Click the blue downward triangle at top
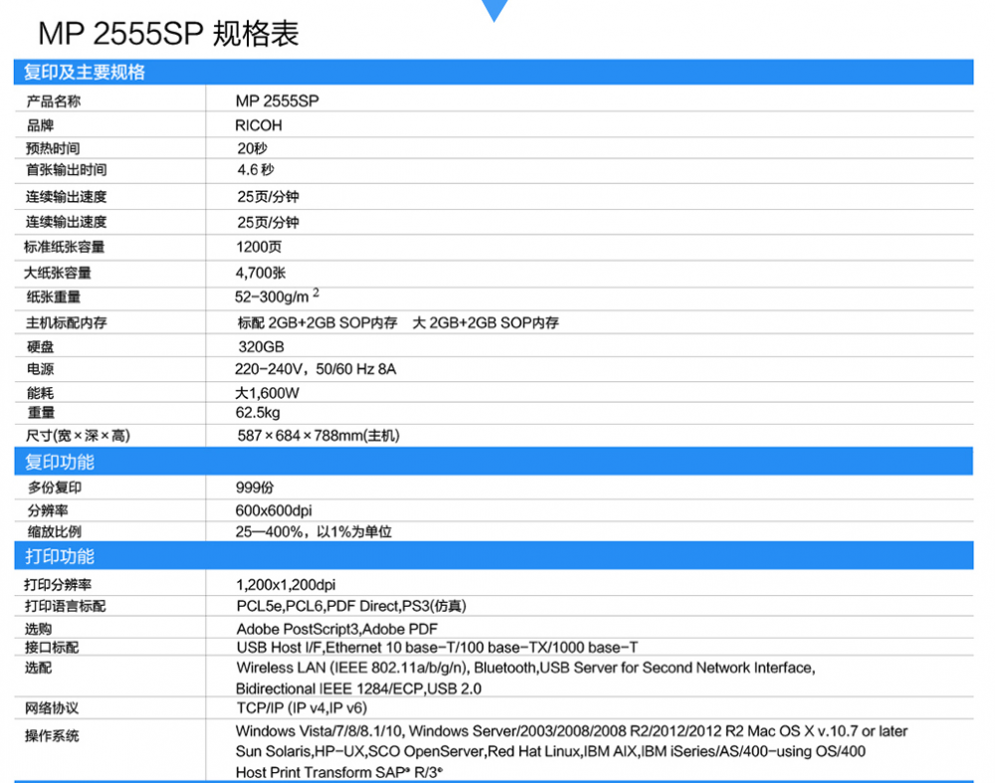 495,10
